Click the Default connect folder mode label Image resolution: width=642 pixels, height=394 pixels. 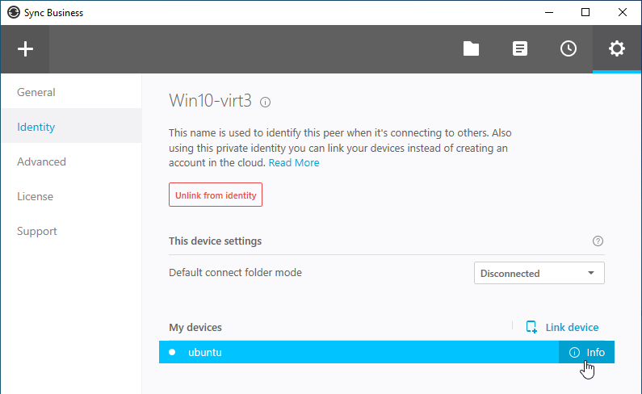click(x=235, y=272)
